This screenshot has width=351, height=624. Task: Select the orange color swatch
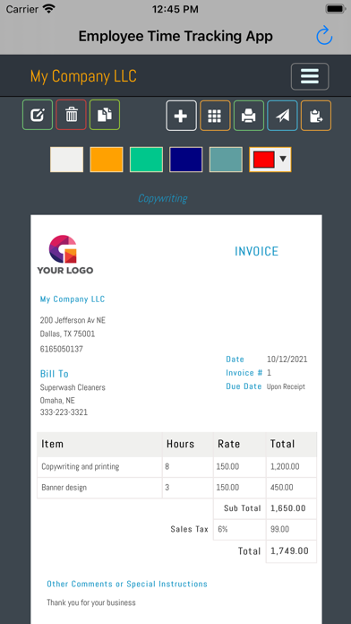(107, 160)
